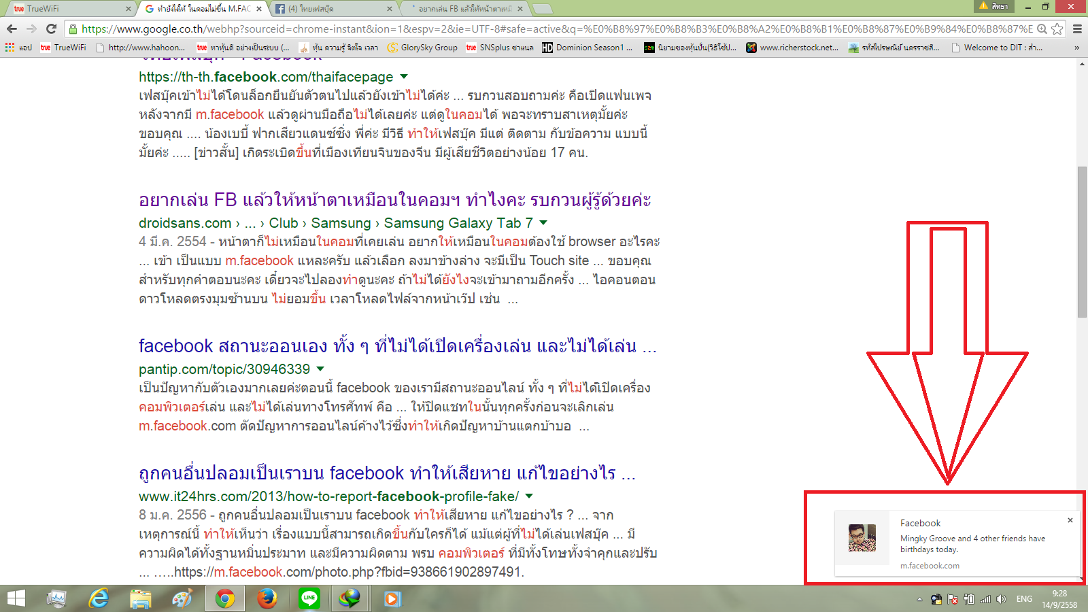Open the Paint palette taskbar icon
1088x612 pixels.
coord(182,598)
